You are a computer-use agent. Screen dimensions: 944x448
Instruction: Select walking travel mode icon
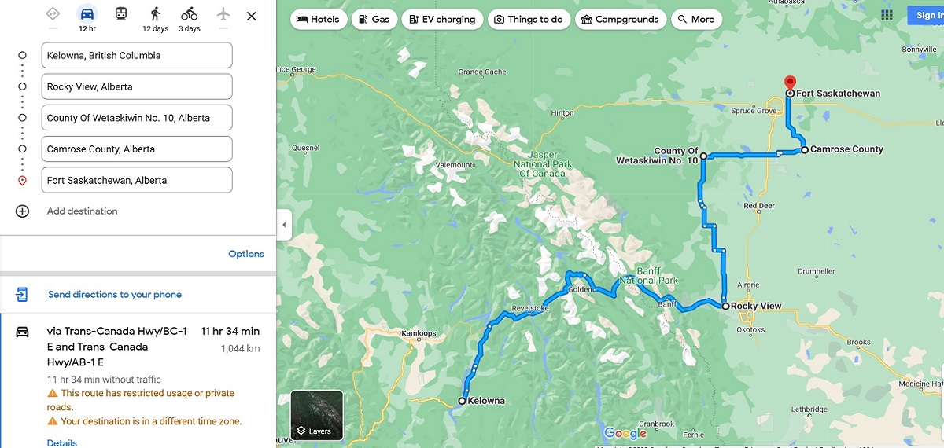(155, 14)
